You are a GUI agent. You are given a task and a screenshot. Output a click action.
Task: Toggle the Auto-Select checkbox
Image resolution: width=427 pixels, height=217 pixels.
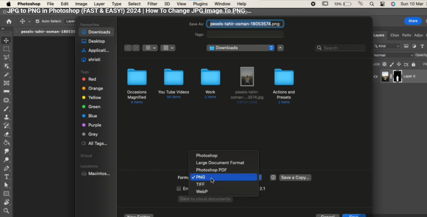coord(38,21)
